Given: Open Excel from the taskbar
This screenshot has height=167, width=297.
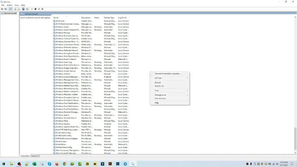Looking at the screenshot, I should pyautogui.click(x=34, y=164).
